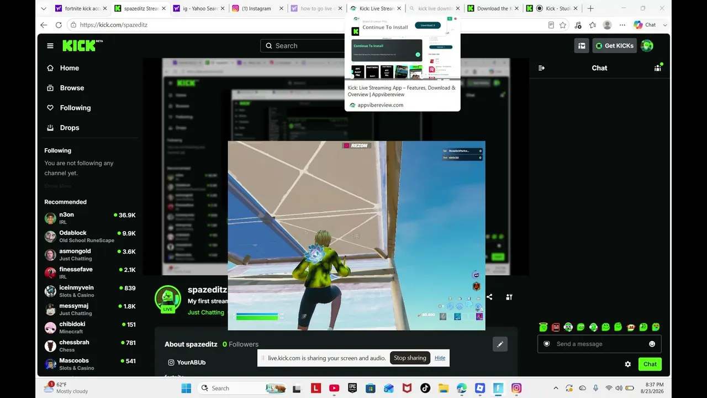
Task: Open Browse in the Kick sidebar
Action: [x=72, y=88]
